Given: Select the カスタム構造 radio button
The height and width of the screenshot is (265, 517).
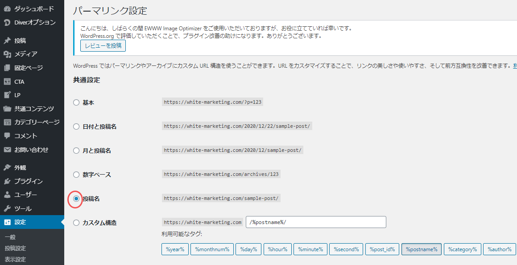Looking at the screenshot, I should [x=76, y=223].
